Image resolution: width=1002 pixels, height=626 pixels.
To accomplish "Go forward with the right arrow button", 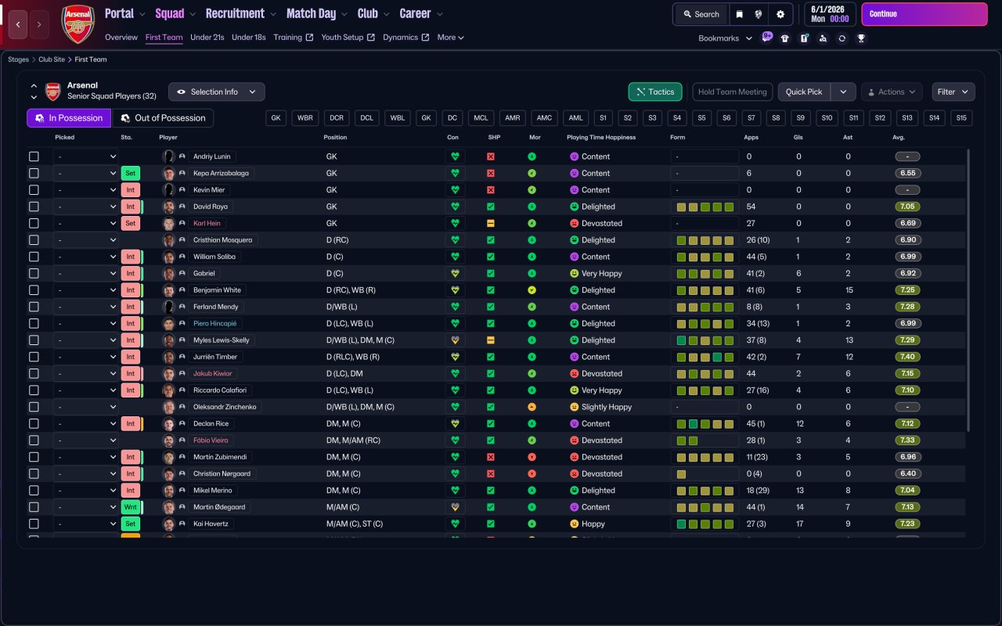I will tap(39, 24).
